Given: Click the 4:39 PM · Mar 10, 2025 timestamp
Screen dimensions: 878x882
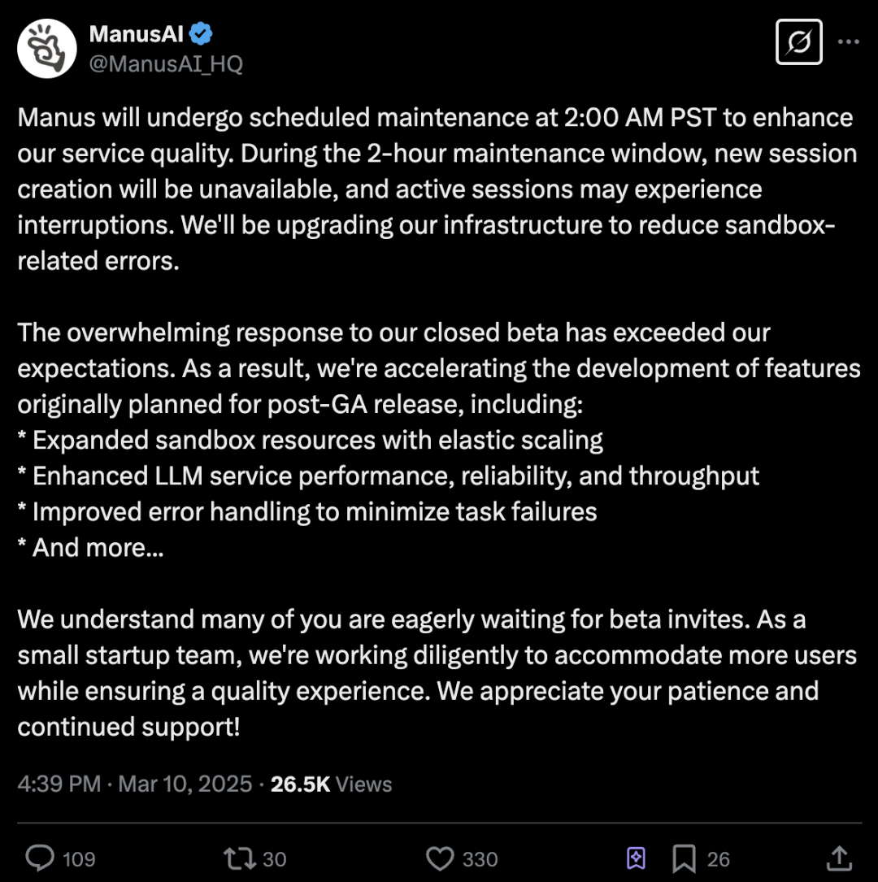Looking at the screenshot, I should pyautogui.click(x=135, y=784).
